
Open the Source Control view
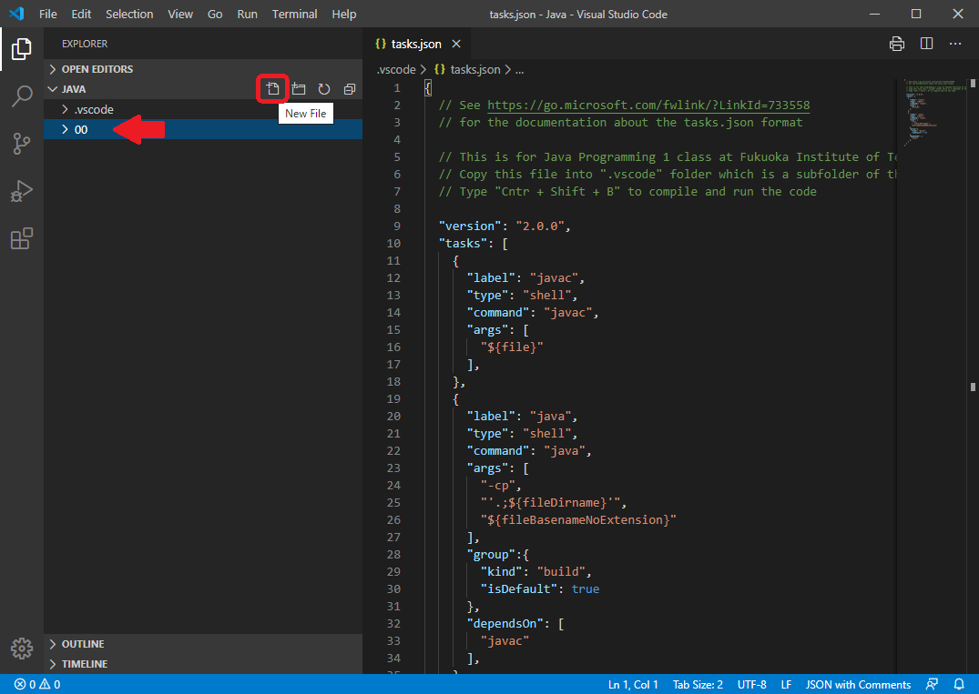pos(21,144)
